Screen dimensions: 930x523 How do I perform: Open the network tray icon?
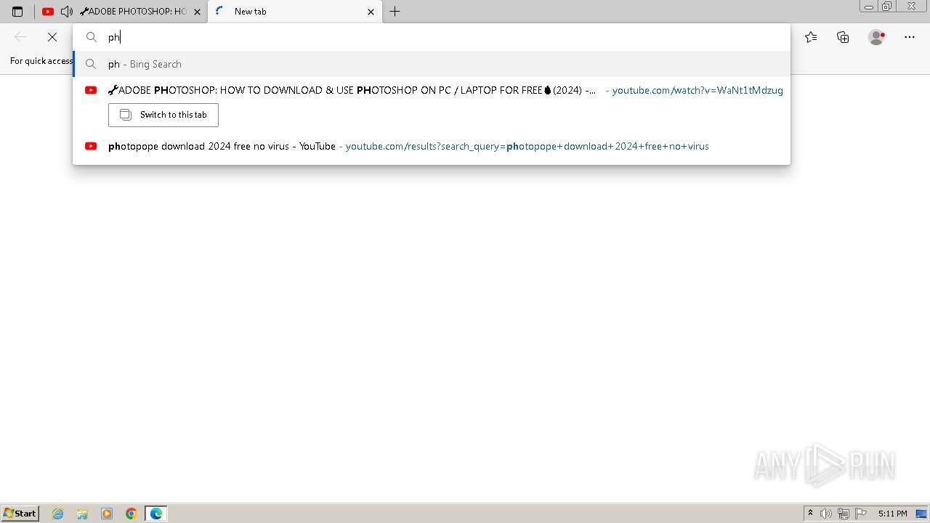[844, 514]
